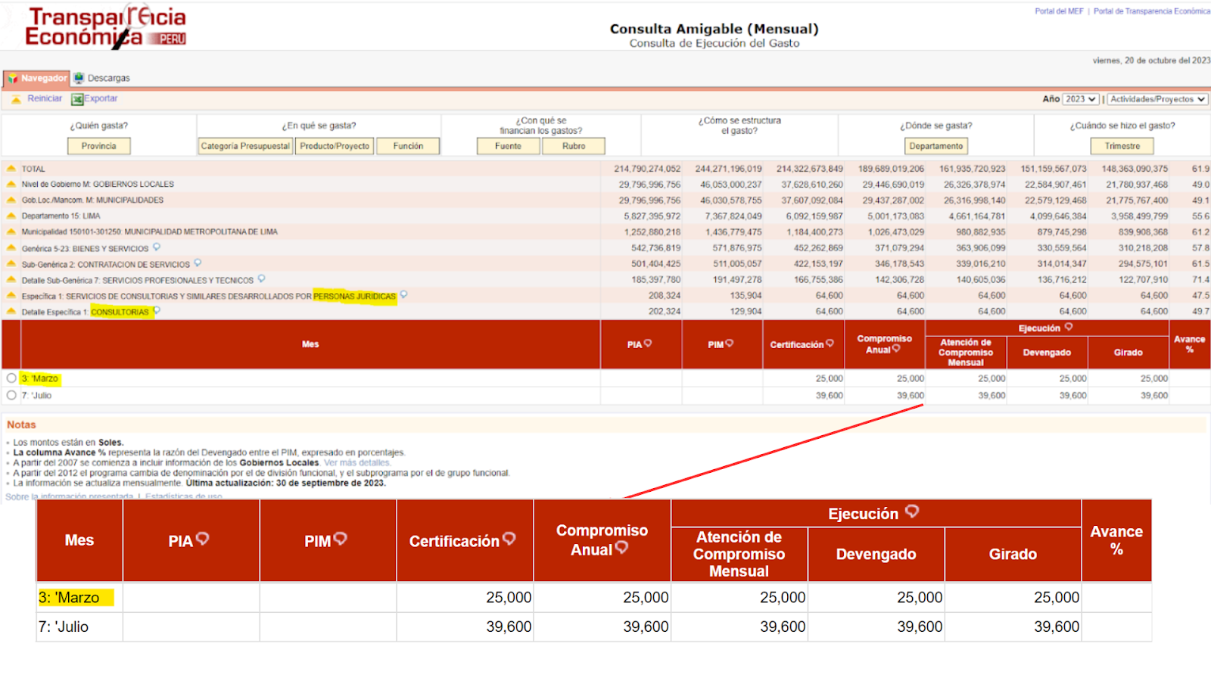The image size is (1211, 681).
Task: Open info bubble after CONSULTORIAS
Action: click(x=157, y=311)
